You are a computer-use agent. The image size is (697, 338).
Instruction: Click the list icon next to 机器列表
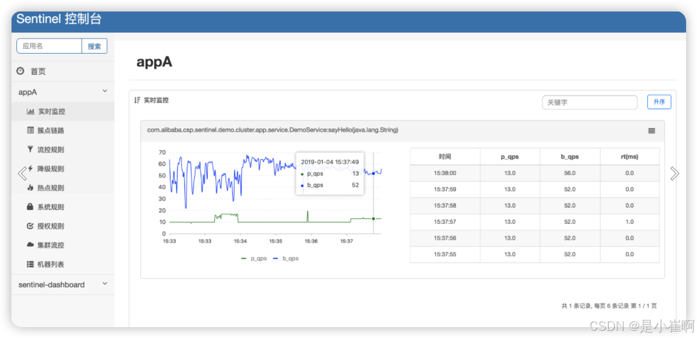click(x=30, y=264)
